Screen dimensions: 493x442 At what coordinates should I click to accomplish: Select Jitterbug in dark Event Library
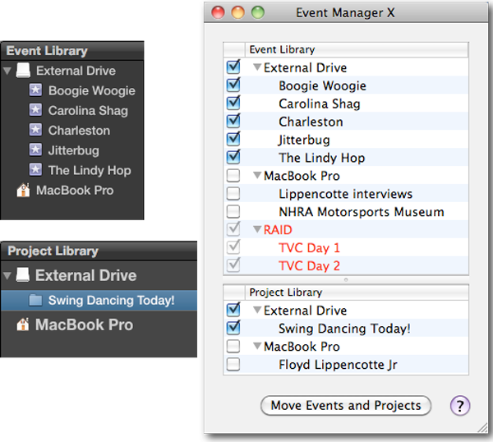coord(74,150)
